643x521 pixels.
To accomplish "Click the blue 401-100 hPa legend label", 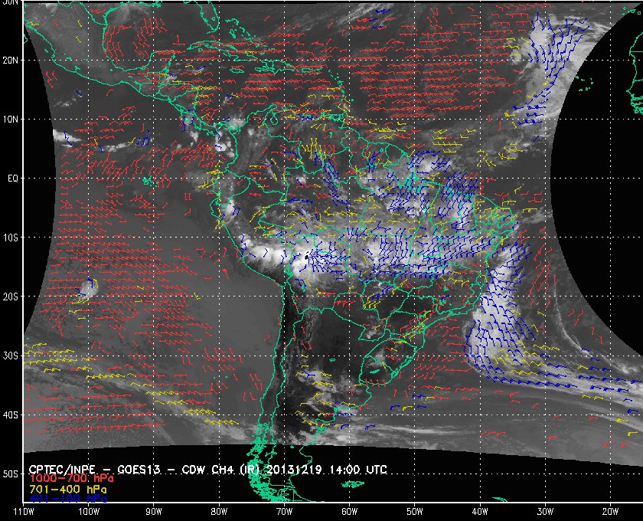I will [67, 498].
